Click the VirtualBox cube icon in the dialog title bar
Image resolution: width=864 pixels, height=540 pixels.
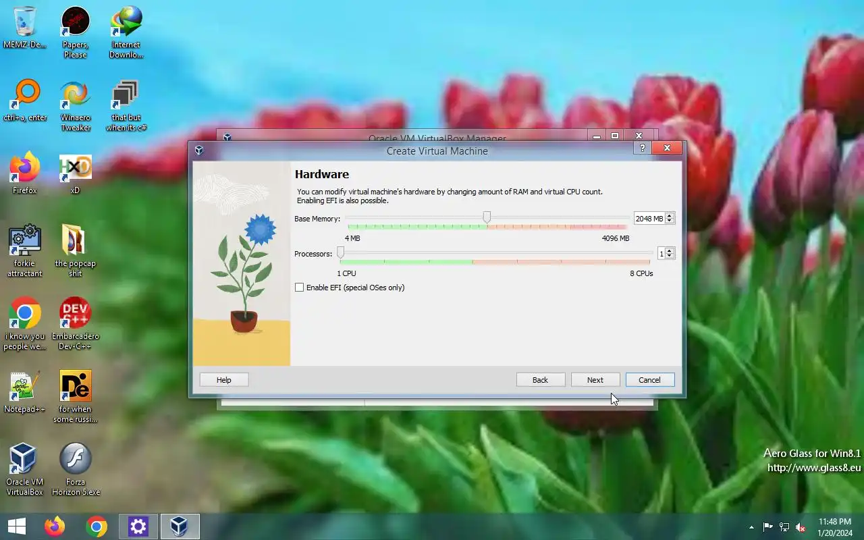(x=198, y=150)
